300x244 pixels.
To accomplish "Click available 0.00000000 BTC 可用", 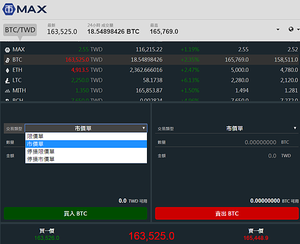I will pos(274,201).
